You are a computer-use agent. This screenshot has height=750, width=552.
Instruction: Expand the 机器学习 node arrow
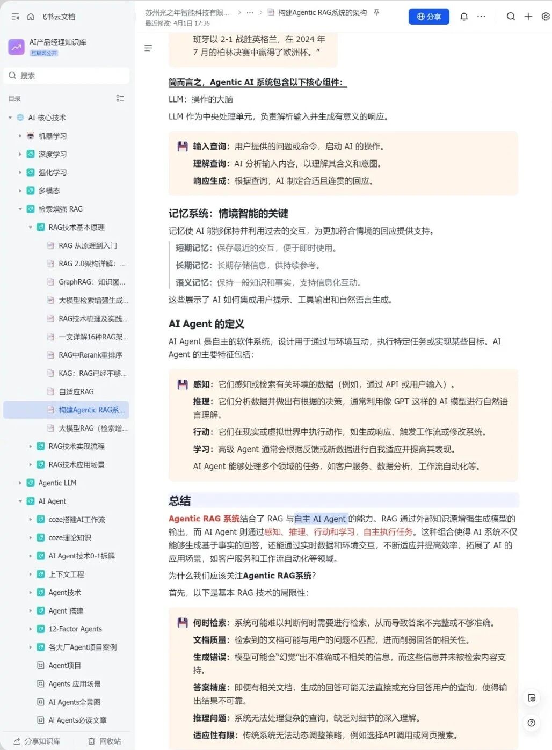(x=20, y=136)
